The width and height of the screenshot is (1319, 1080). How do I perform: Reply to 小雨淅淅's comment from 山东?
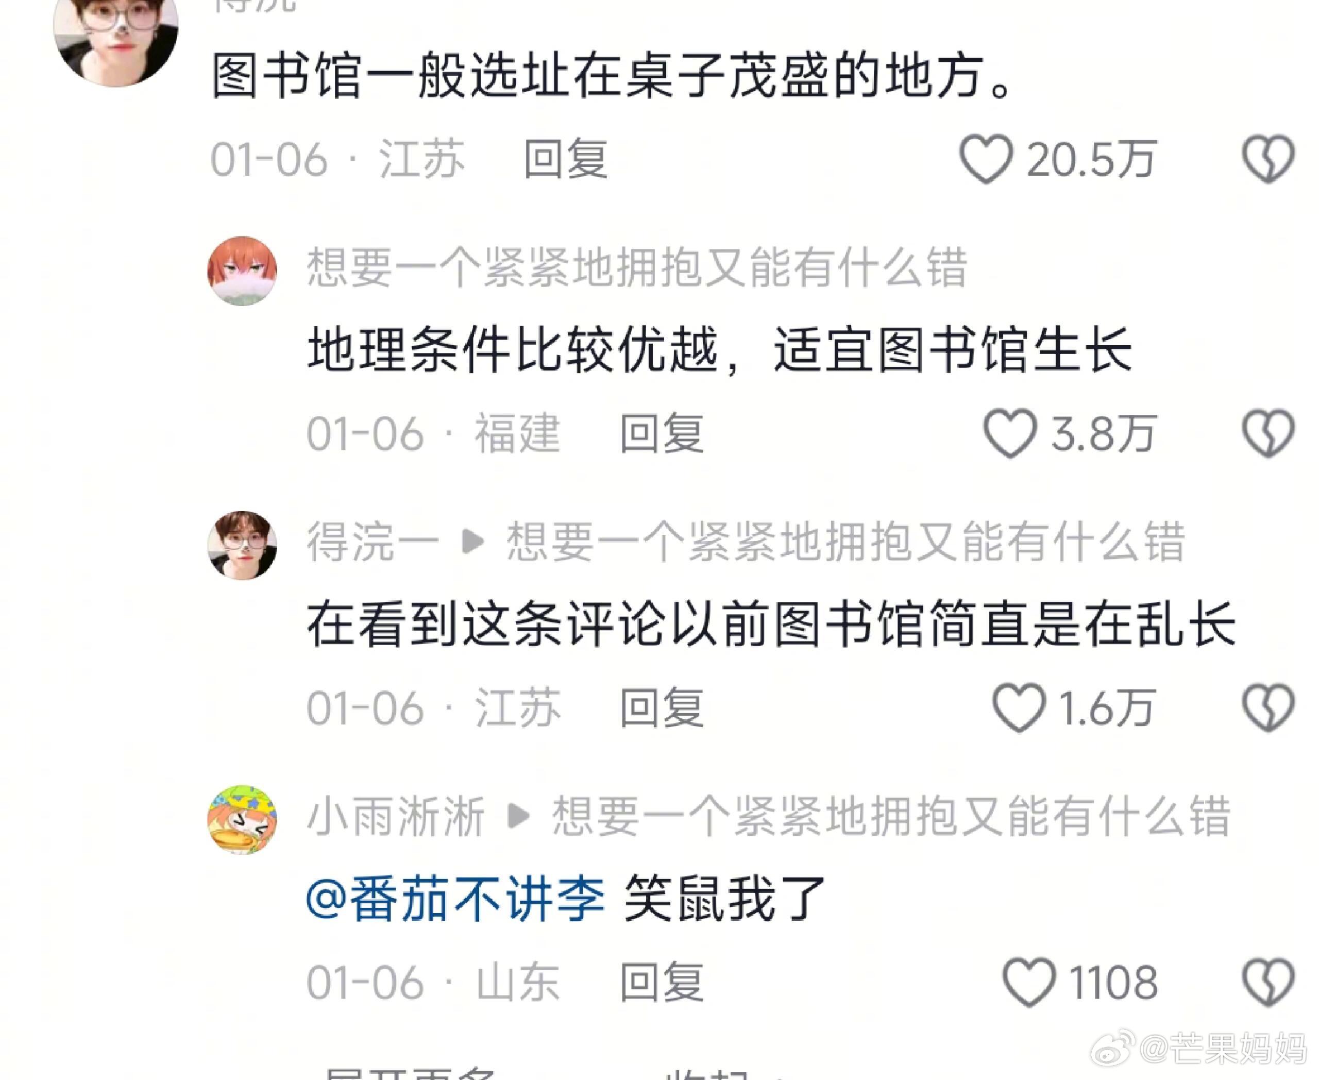[662, 982]
